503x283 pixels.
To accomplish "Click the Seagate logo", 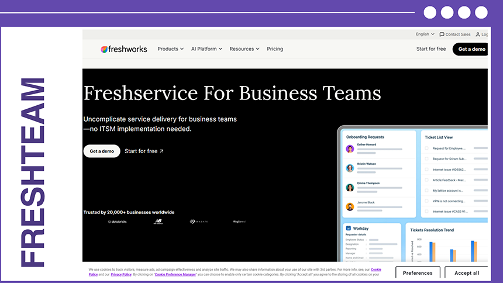I will click(199, 222).
